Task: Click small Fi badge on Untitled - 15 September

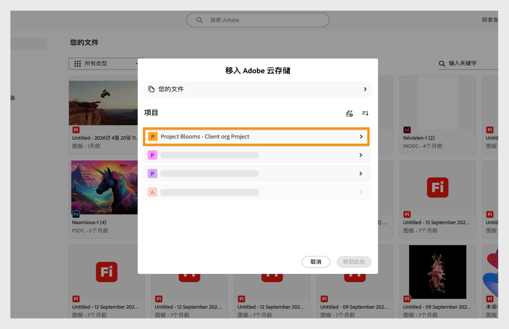Action: [x=407, y=214]
